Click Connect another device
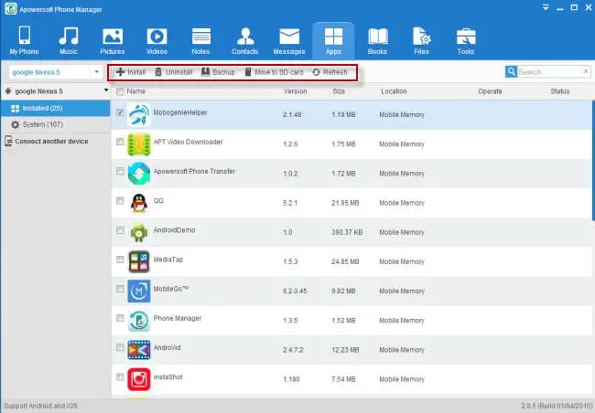The height and width of the screenshot is (413, 595). [x=47, y=142]
